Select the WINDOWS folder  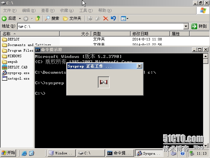click(x=12, y=56)
